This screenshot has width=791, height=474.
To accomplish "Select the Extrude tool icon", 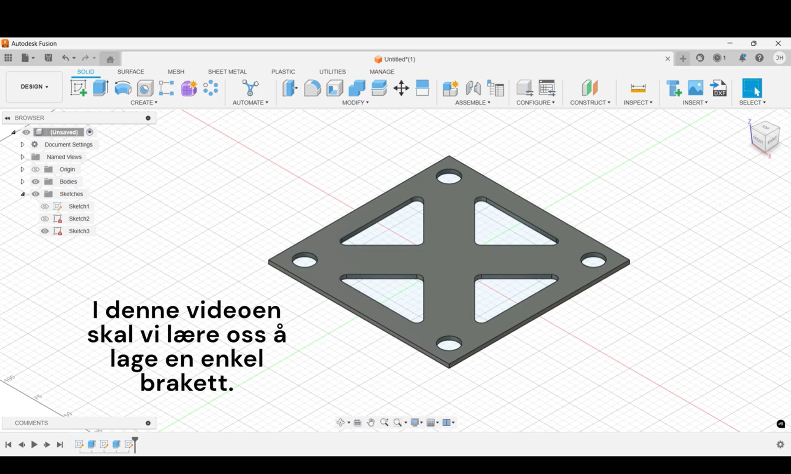I will tap(100, 88).
